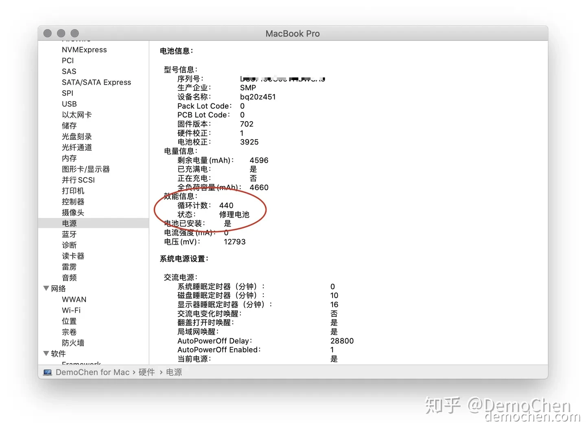Select the 网络 category label
This screenshot has height=429, width=586.
[x=59, y=289]
